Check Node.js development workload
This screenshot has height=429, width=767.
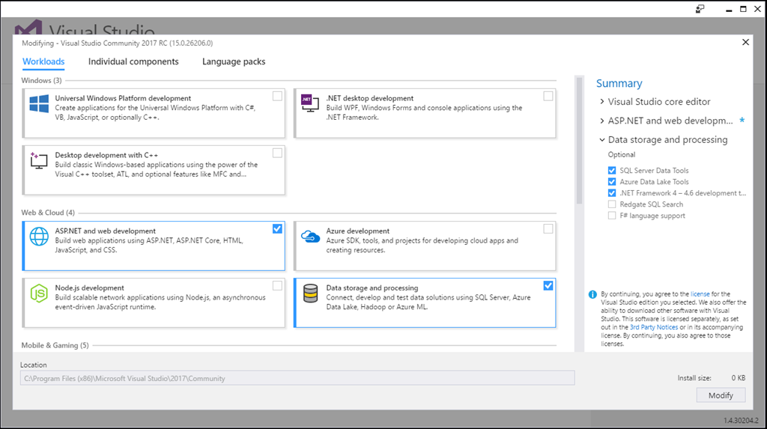pos(277,286)
